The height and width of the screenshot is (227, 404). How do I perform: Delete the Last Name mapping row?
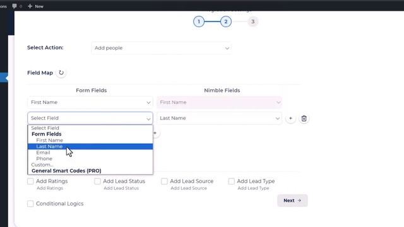pos(304,119)
